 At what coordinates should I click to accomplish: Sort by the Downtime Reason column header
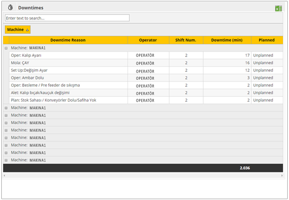point(68,40)
